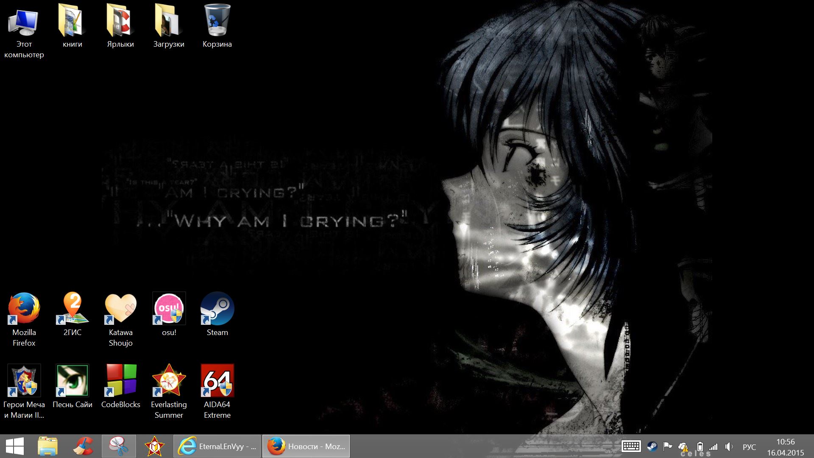
Task: Click the AIDA64 Extreme shortcut
Action: [x=217, y=380]
